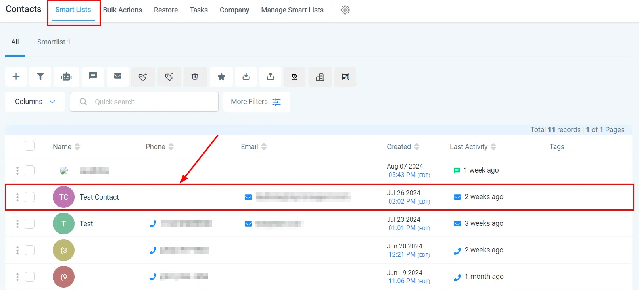Click phone icon in Jun 20 2024 row

(x=153, y=250)
